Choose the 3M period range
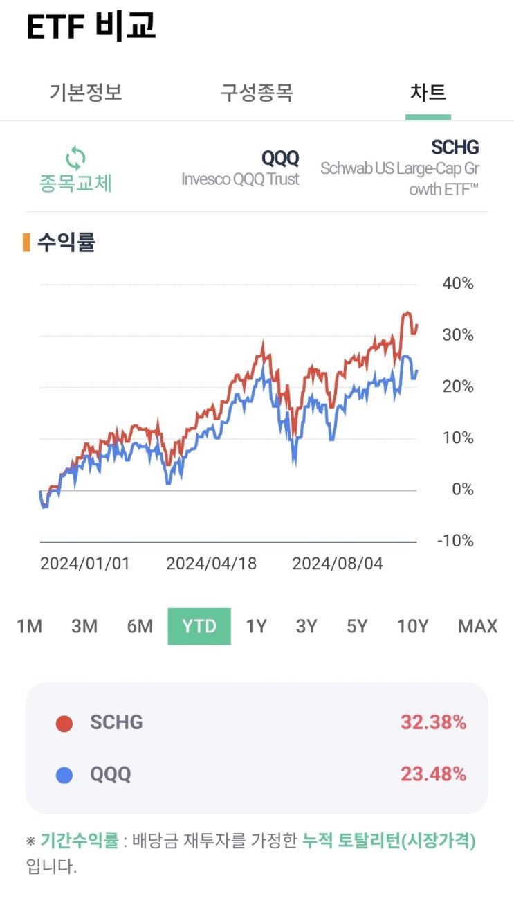The width and height of the screenshot is (514, 903). [84, 627]
